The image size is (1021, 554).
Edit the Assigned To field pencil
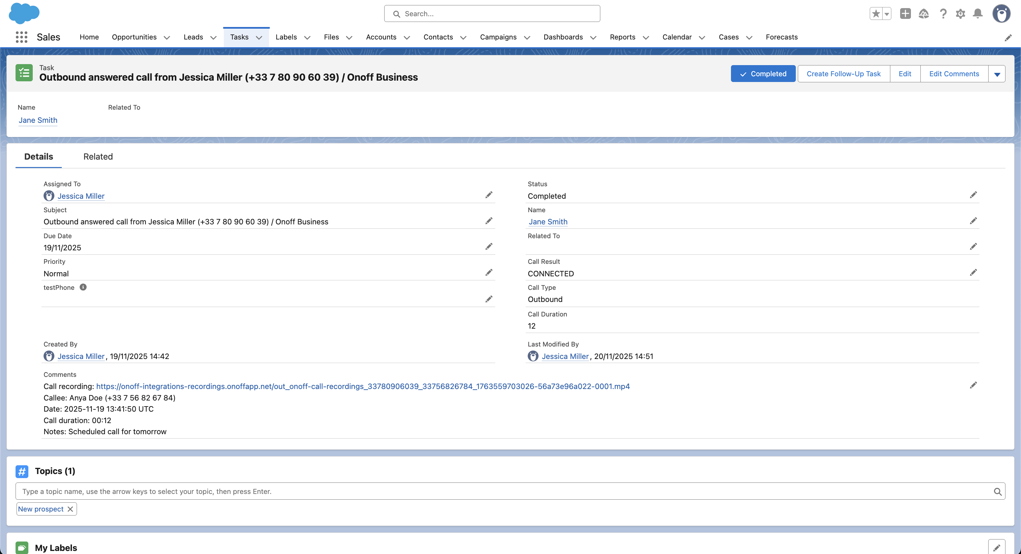point(489,195)
